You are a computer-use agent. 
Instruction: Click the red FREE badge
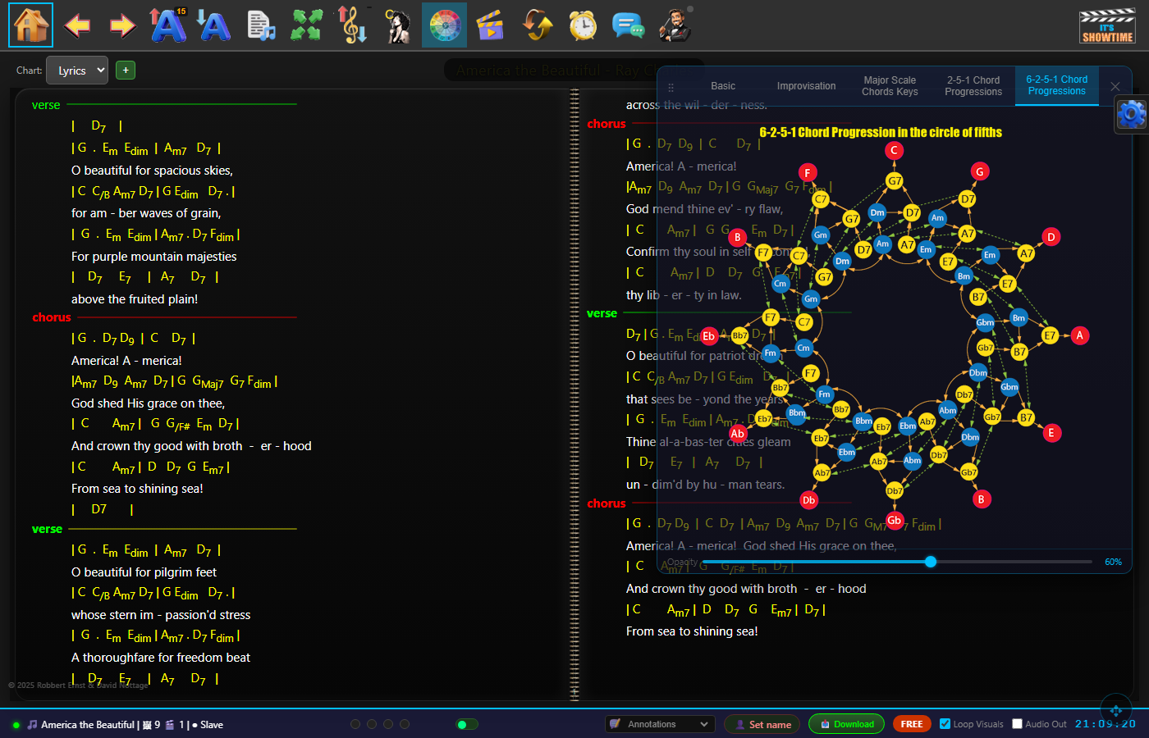point(912,724)
